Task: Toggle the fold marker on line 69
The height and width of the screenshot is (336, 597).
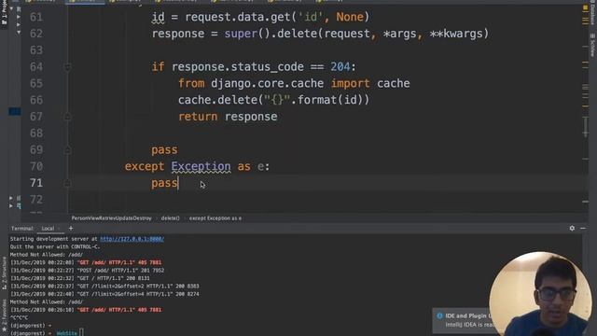Action: 67,150
